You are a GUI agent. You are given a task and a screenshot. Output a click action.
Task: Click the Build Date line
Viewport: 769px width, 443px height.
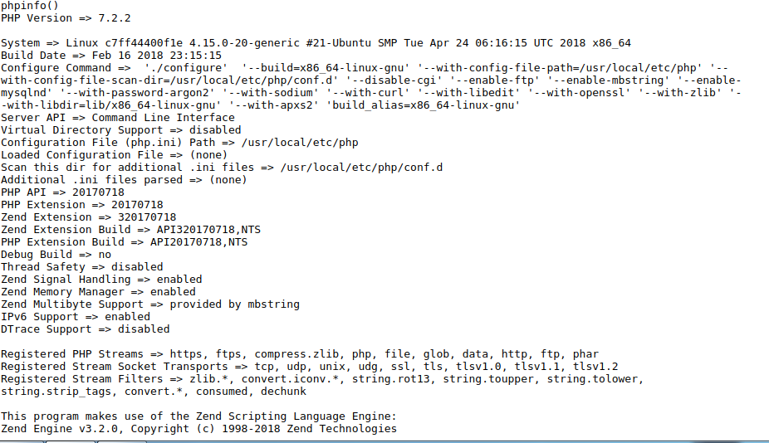pos(111,56)
